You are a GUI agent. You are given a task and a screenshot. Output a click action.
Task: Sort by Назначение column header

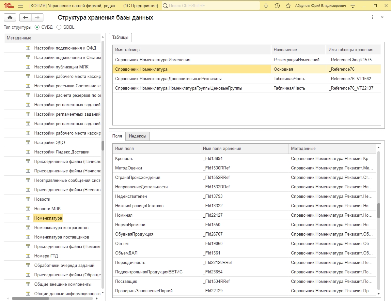[x=298, y=50]
